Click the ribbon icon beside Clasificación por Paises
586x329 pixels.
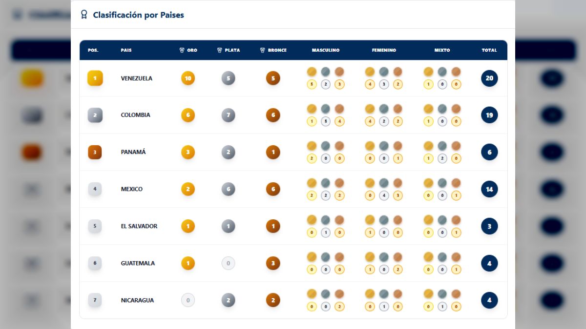84,15
